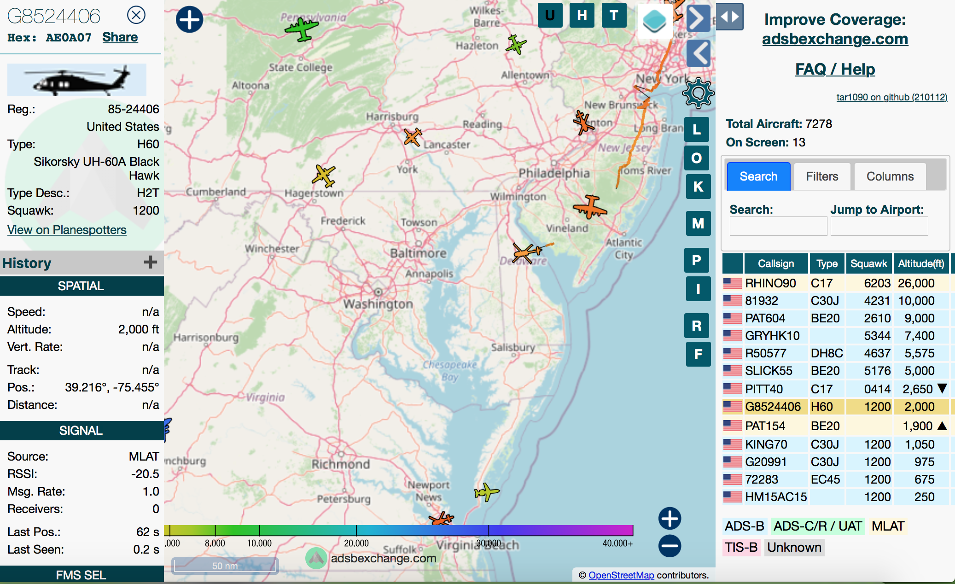Zoom out with the map minus button
The image size is (955, 584).
tap(670, 546)
